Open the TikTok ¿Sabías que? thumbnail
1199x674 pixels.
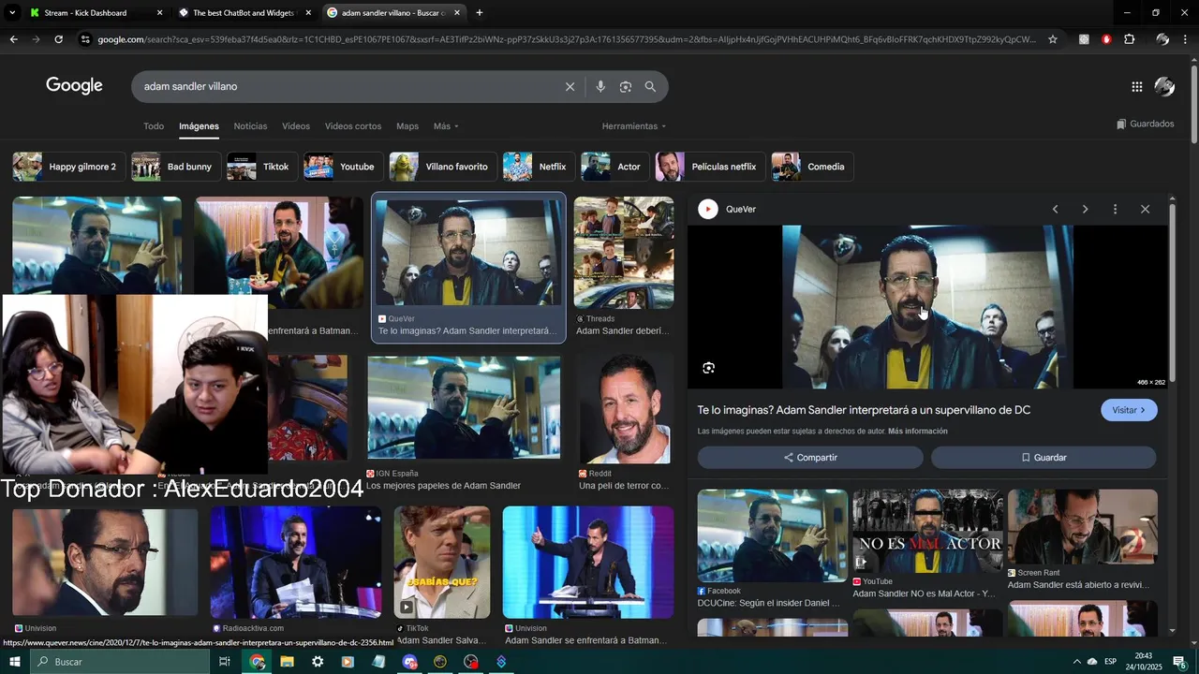click(x=442, y=563)
